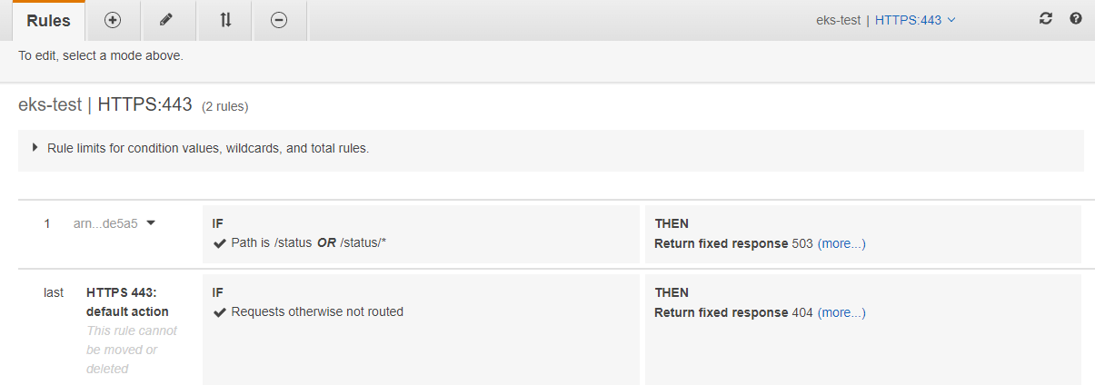This screenshot has width=1095, height=385.
Task: Expand the arn...de5a5 rule dropdown arrow
Action: pos(151,222)
